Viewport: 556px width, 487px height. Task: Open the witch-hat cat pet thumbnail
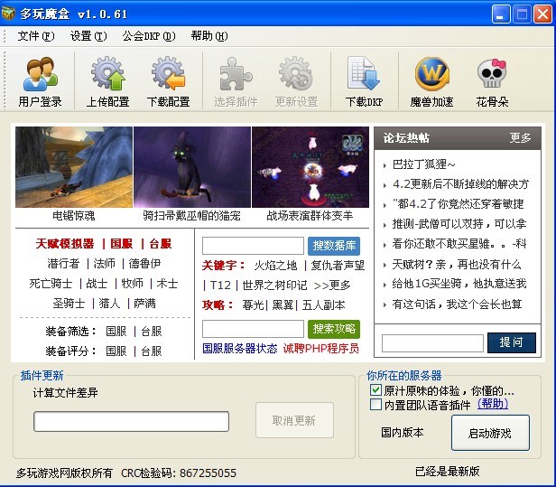[192, 167]
